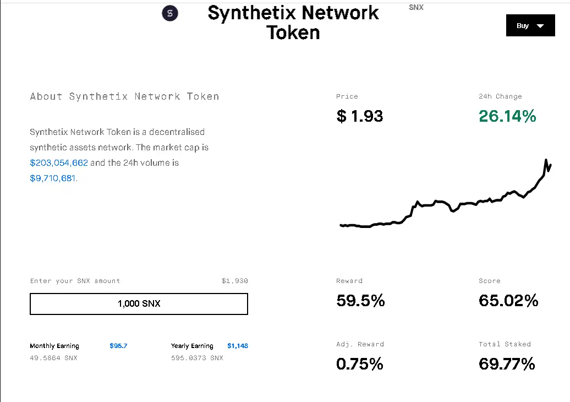The image size is (570, 402).
Task: Click the 1,000 SNX amount input field
Action: pyautogui.click(x=139, y=304)
